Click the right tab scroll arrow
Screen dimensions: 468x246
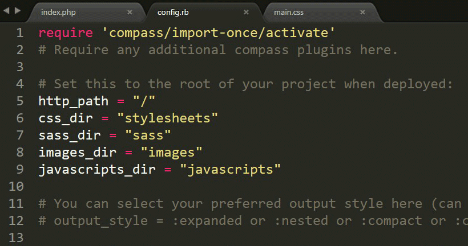coord(17,11)
